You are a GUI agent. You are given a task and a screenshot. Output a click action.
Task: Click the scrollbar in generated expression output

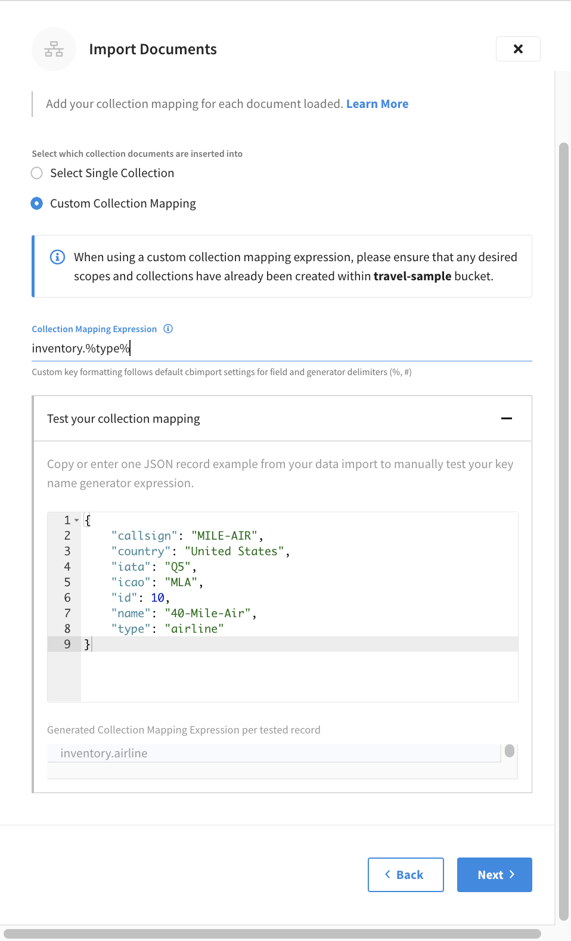coord(510,751)
